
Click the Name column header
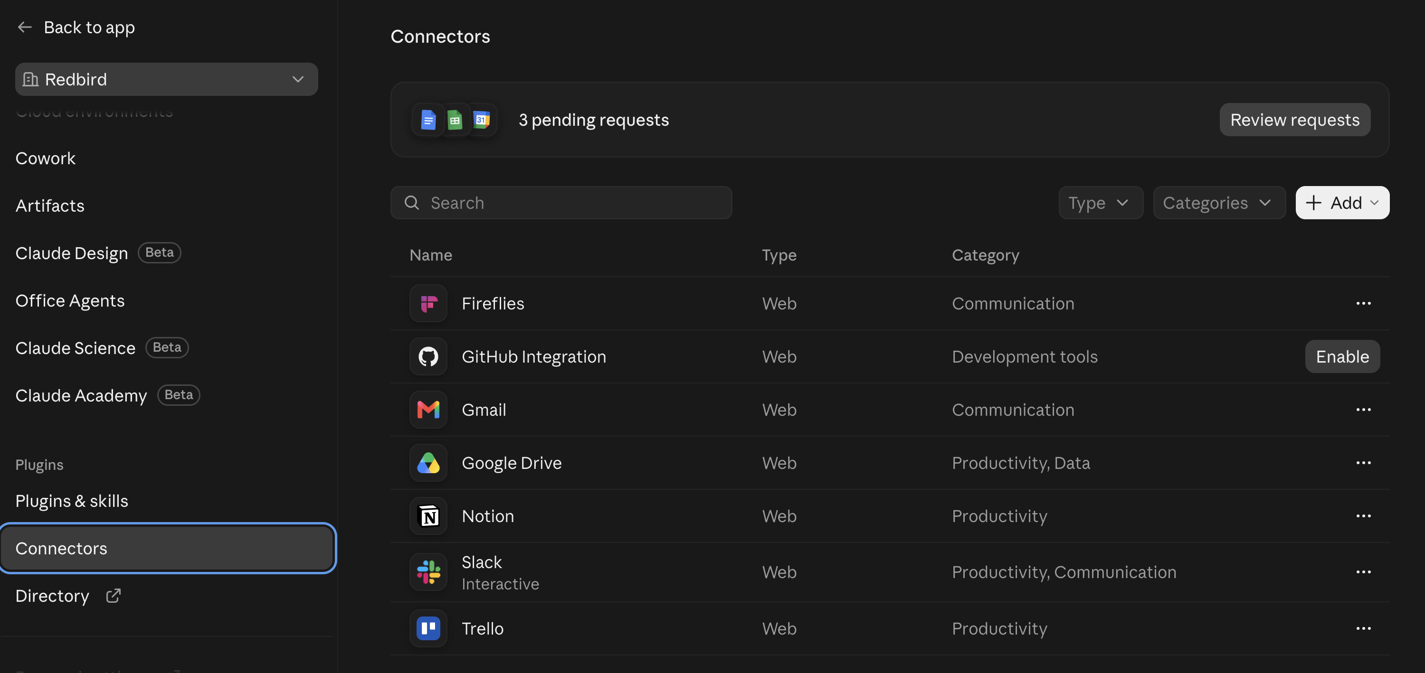[430, 255]
